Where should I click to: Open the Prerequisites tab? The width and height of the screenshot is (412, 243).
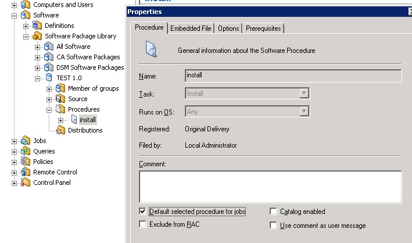click(x=263, y=28)
